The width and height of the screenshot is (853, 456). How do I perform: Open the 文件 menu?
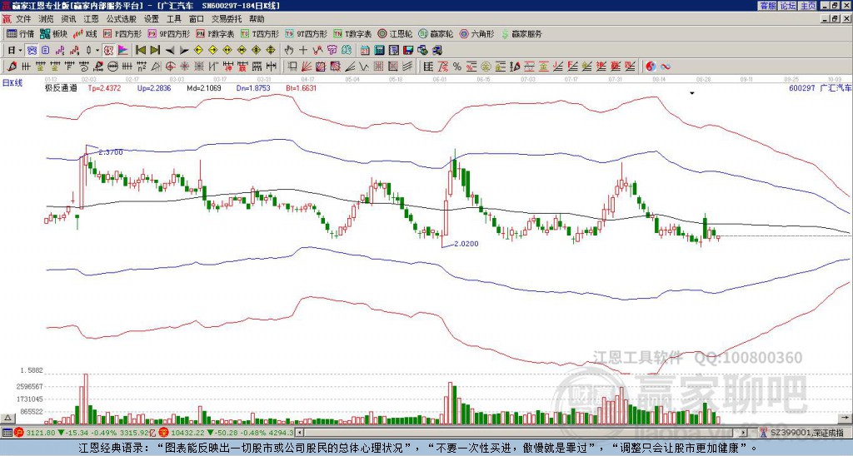tap(23, 19)
